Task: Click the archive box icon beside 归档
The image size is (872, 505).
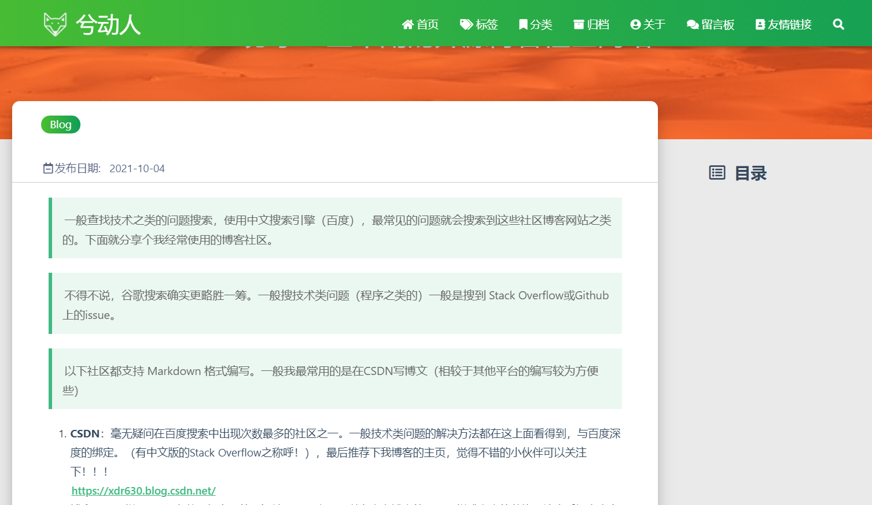Action: (579, 24)
